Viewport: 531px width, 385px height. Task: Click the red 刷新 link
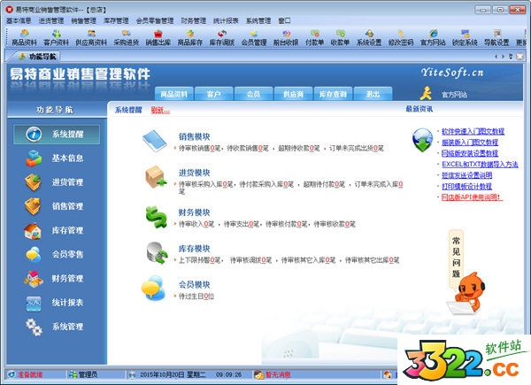(160, 110)
